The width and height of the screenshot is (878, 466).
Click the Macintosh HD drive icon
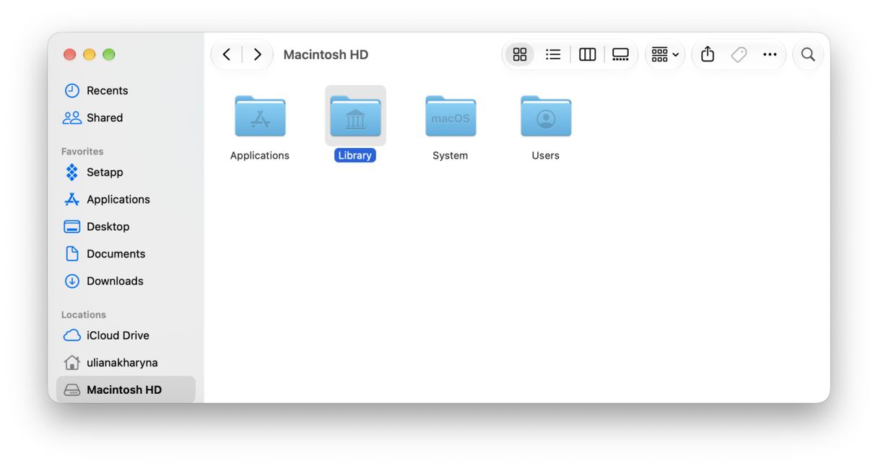click(72, 390)
